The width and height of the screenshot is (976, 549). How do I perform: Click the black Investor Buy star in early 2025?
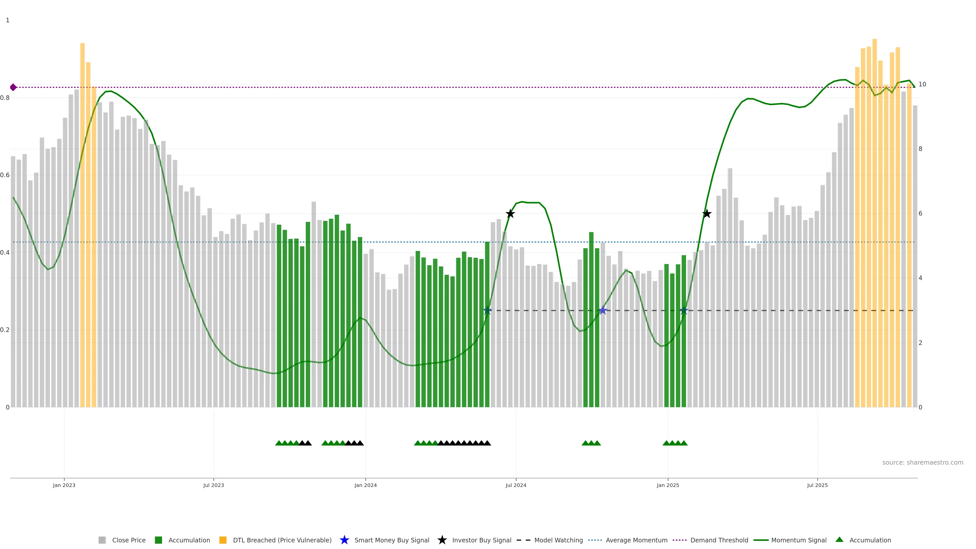pos(707,214)
